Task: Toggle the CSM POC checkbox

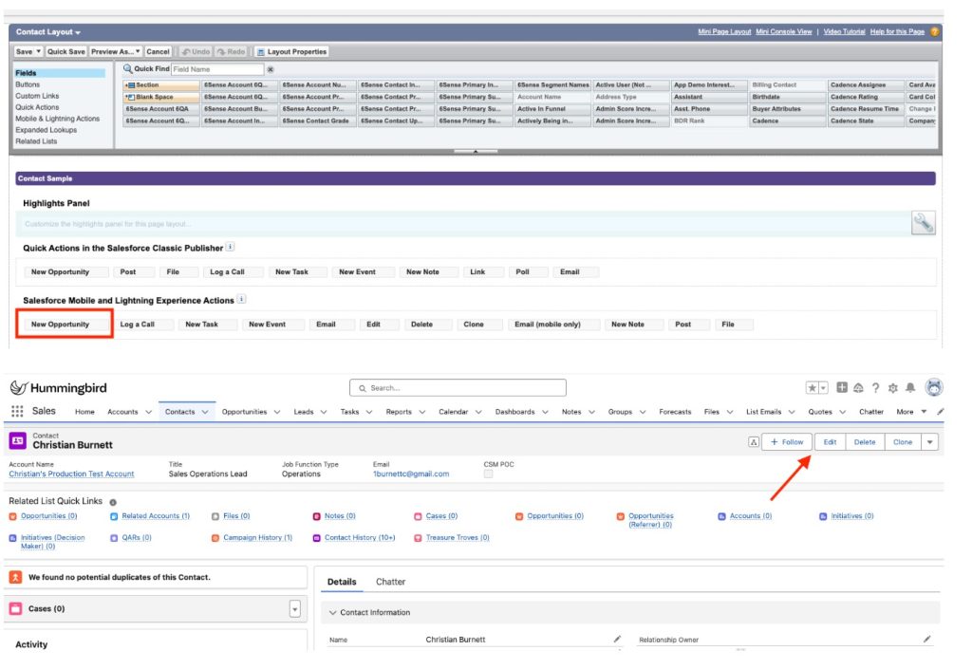Action: 488,474
